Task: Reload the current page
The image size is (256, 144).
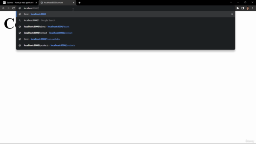Action: (x=13, y=8)
